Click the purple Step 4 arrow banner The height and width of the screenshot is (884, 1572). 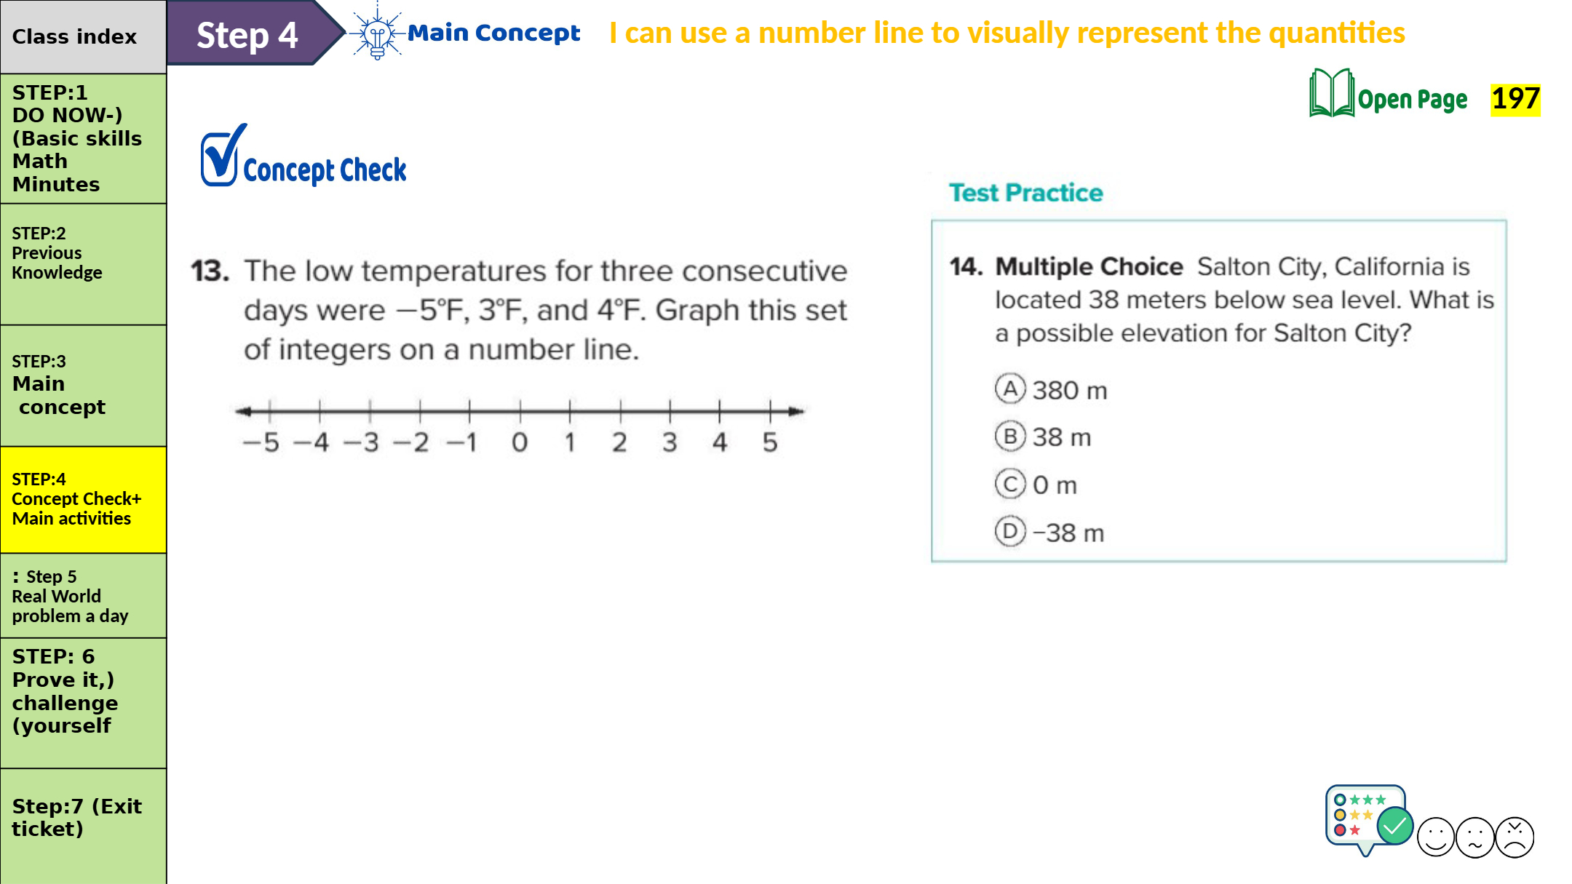click(247, 34)
